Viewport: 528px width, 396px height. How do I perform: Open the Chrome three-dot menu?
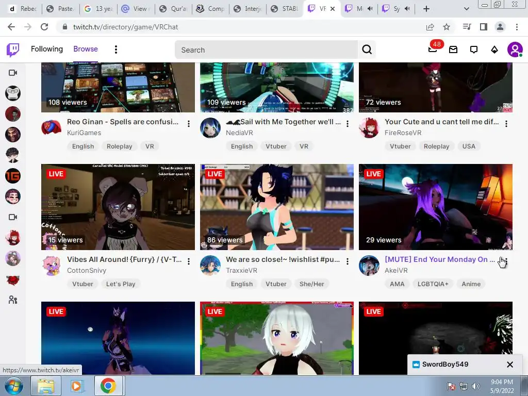click(517, 27)
